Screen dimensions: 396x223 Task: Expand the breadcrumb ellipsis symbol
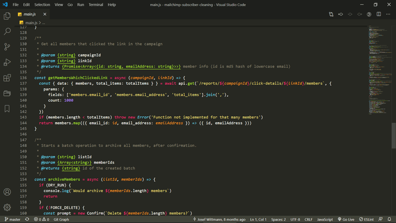click(43, 23)
